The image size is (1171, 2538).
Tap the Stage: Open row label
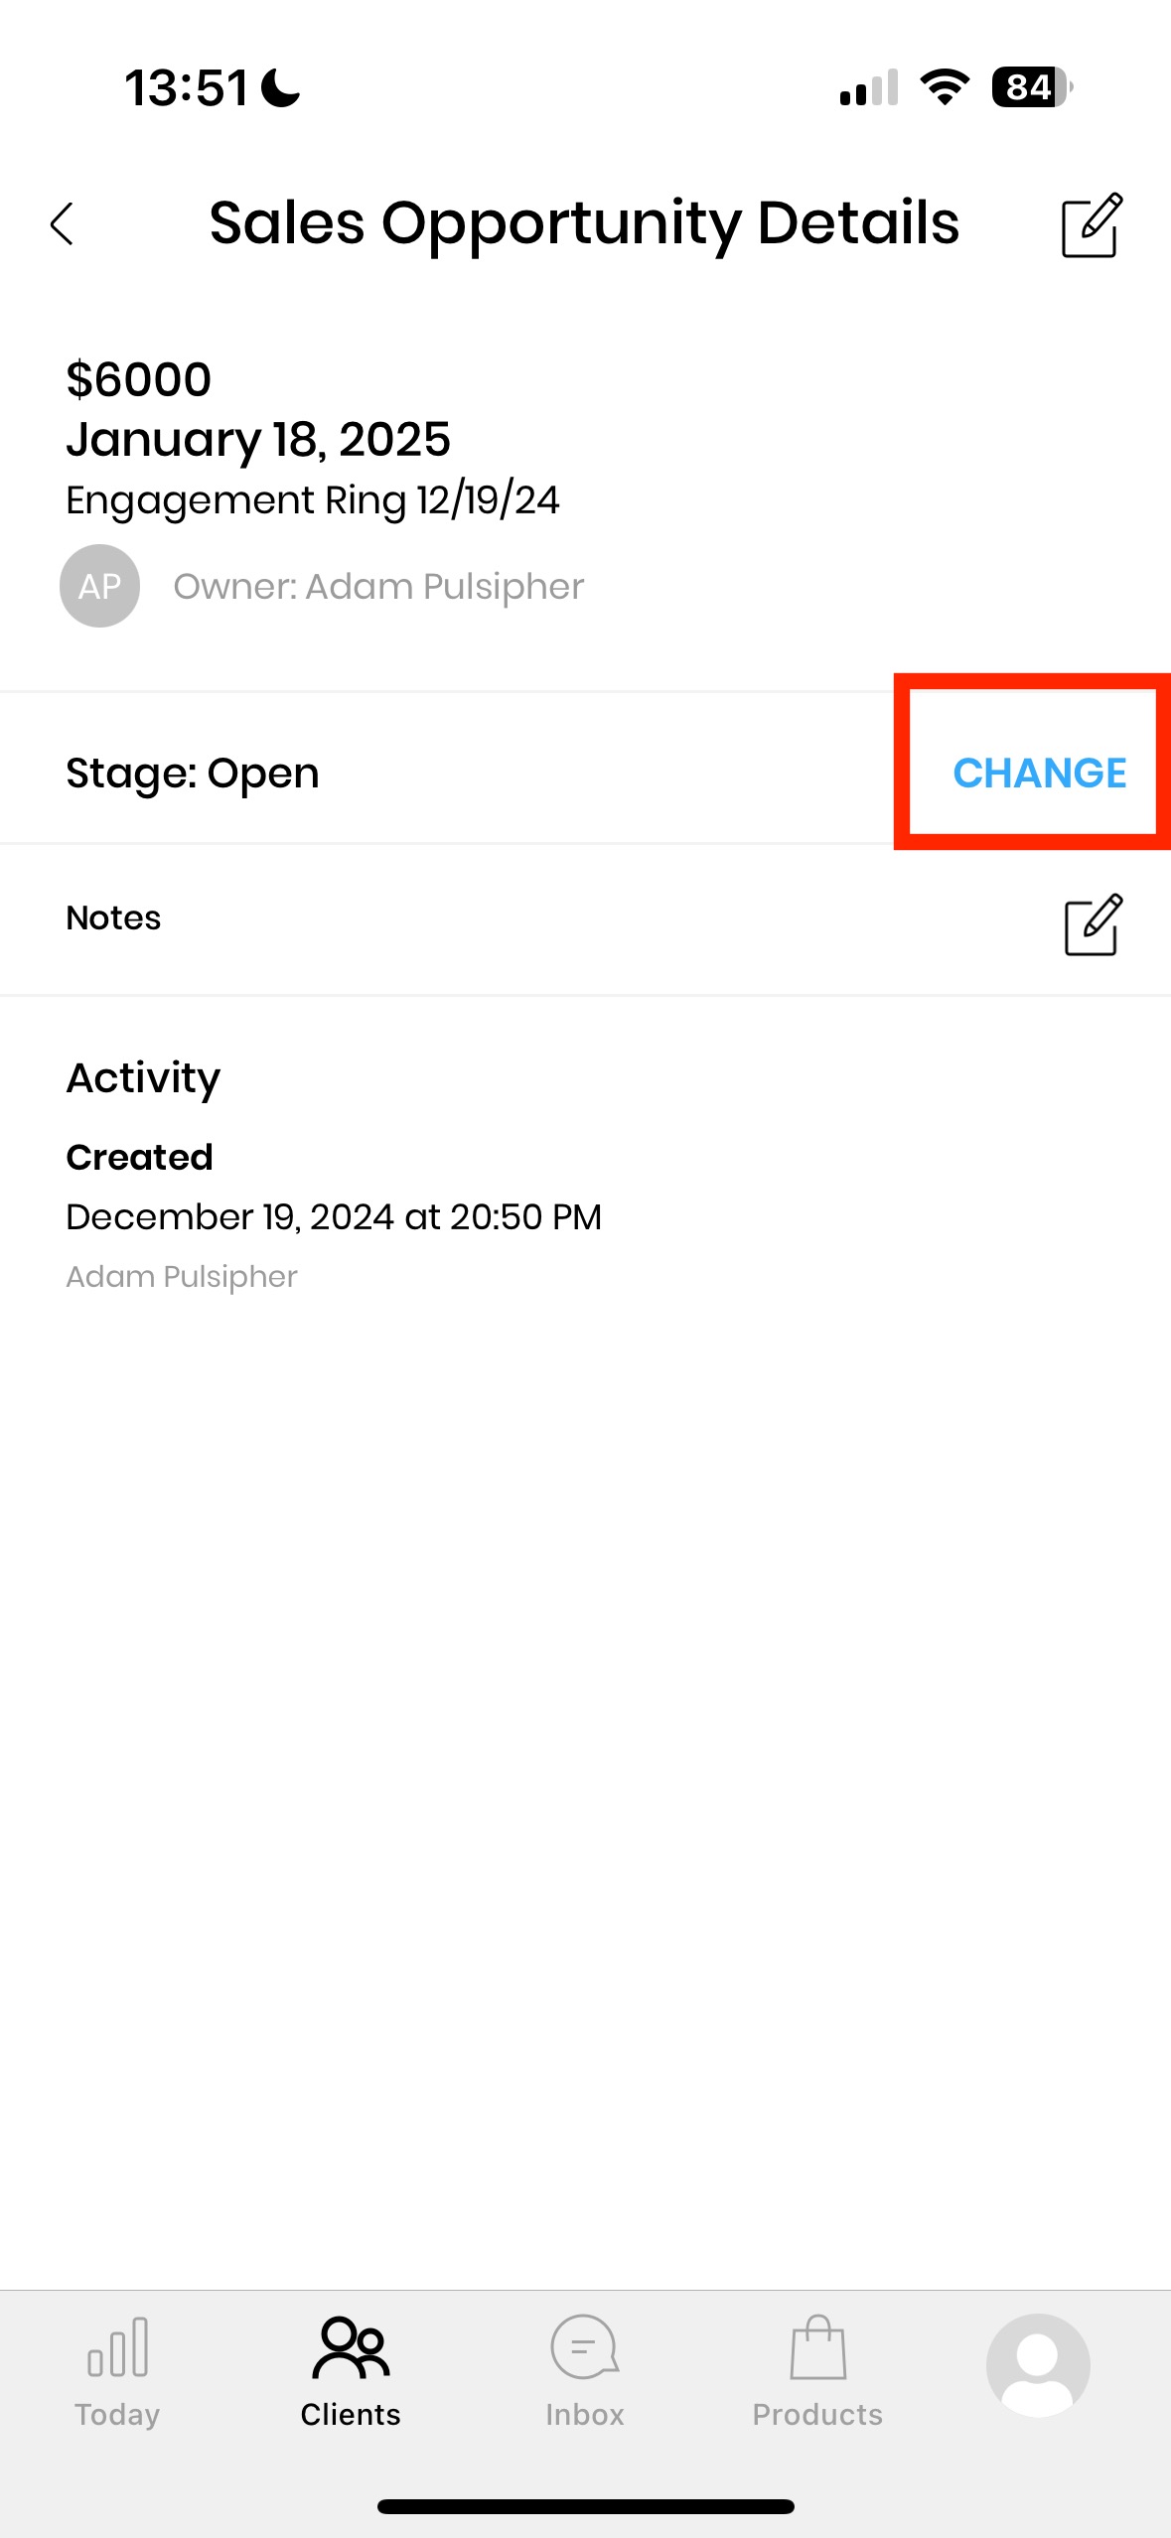pyautogui.click(x=193, y=773)
